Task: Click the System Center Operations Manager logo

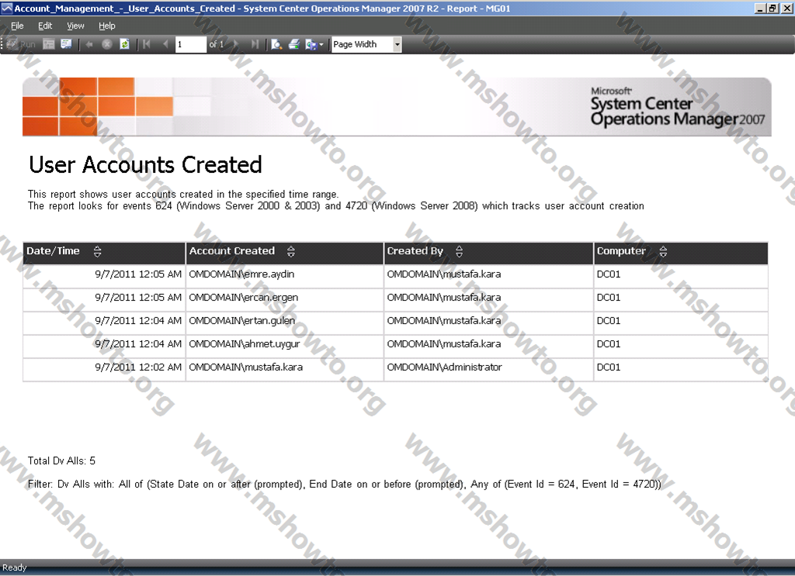Action: pos(677,107)
